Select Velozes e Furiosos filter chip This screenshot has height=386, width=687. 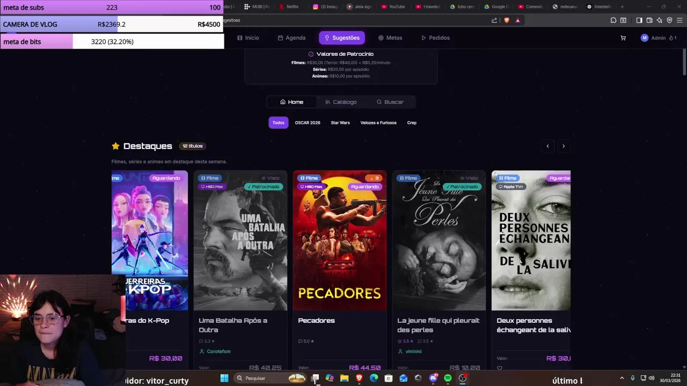378,123
